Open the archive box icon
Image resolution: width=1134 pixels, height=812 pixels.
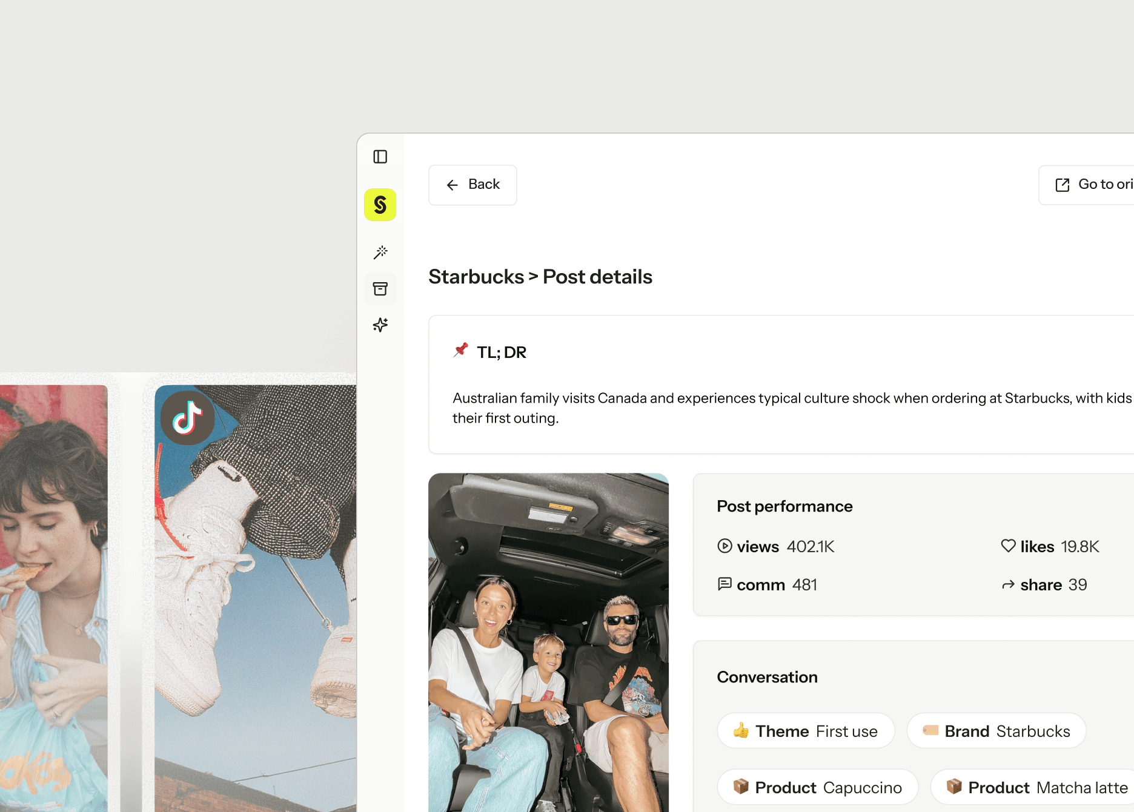coord(380,289)
